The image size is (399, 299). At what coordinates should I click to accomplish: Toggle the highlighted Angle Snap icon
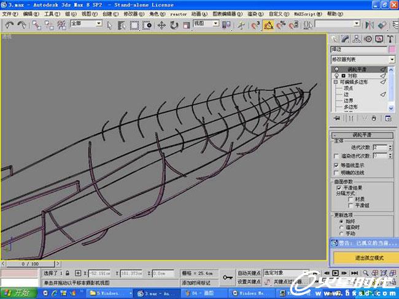pos(268,25)
